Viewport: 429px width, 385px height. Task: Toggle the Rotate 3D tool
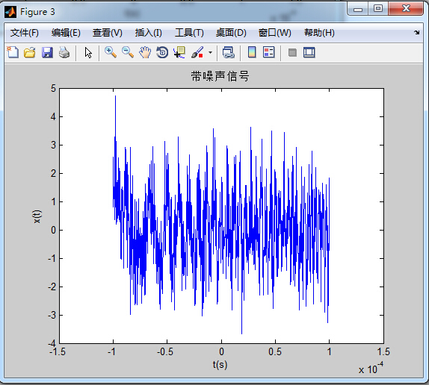click(162, 52)
